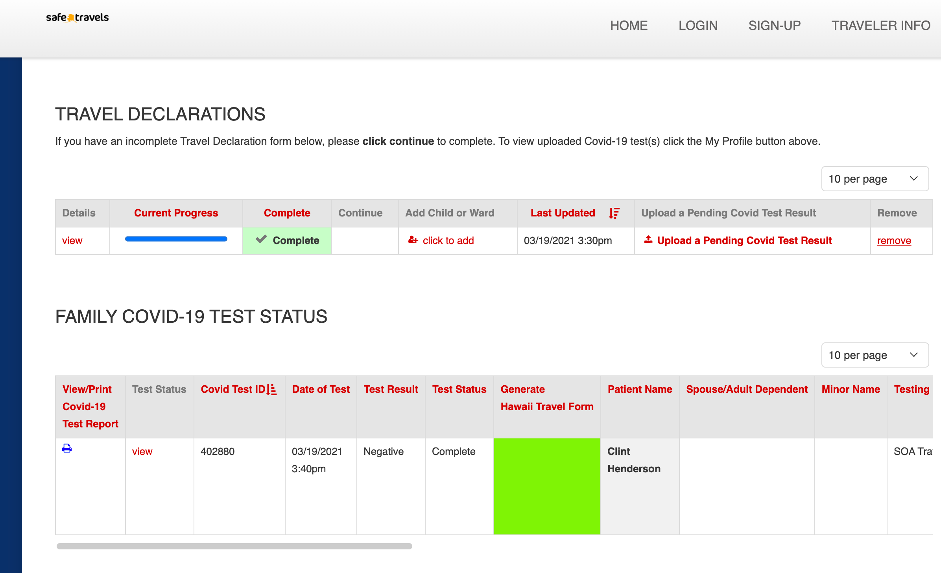Click the sort icon next to Last Updated
Image resolution: width=941 pixels, height=573 pixels.
613,213
